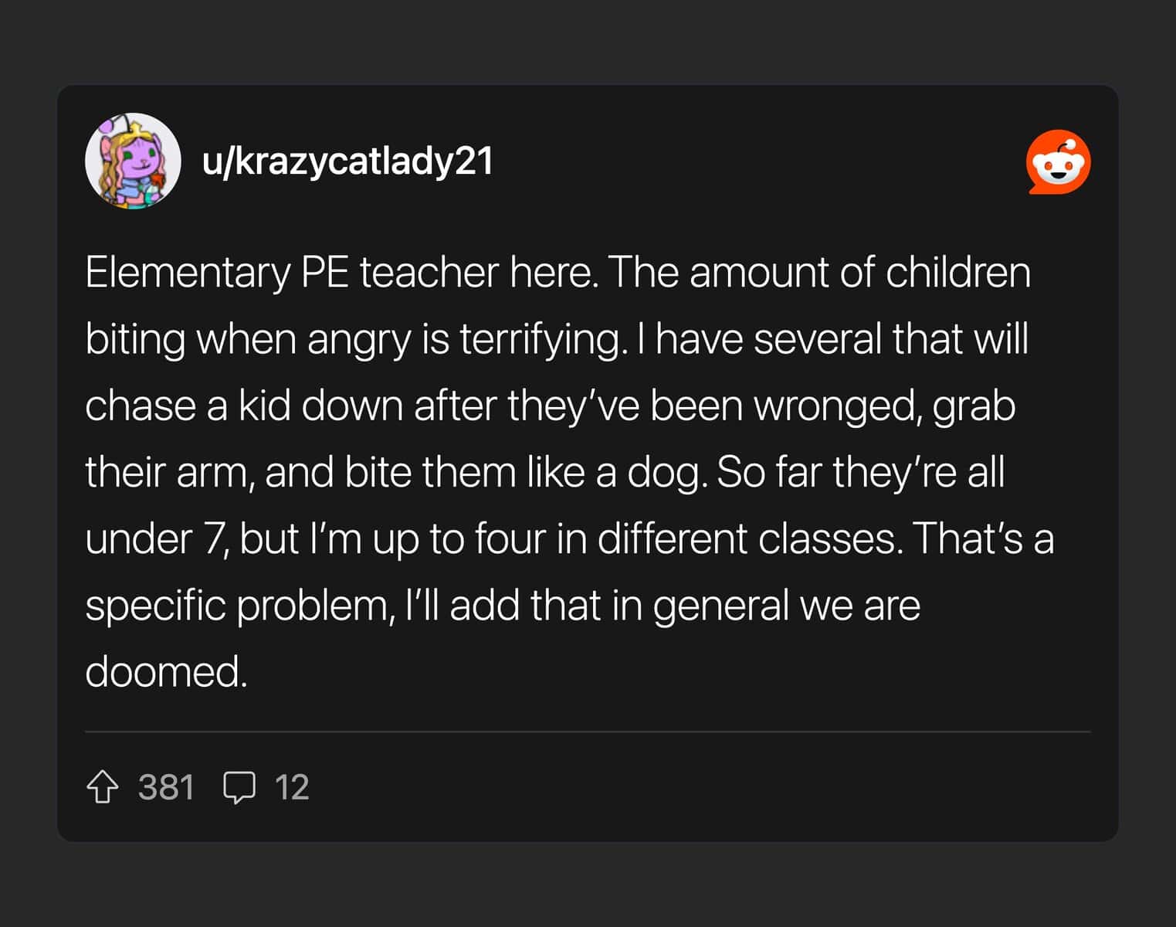Screen dimensions: 1176x927
Task: Click the word "doomed." ending the post
Action: 166,671
